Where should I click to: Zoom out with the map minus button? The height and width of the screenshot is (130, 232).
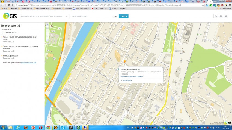pos(47,40)
